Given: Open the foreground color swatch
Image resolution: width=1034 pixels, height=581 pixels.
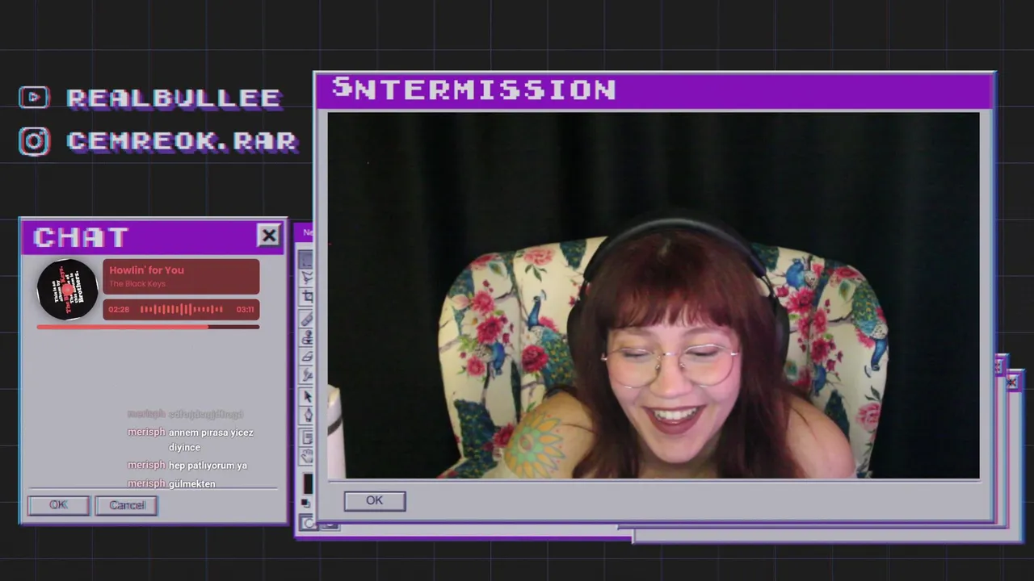Looking at the screenshot, I should [308, 483].
